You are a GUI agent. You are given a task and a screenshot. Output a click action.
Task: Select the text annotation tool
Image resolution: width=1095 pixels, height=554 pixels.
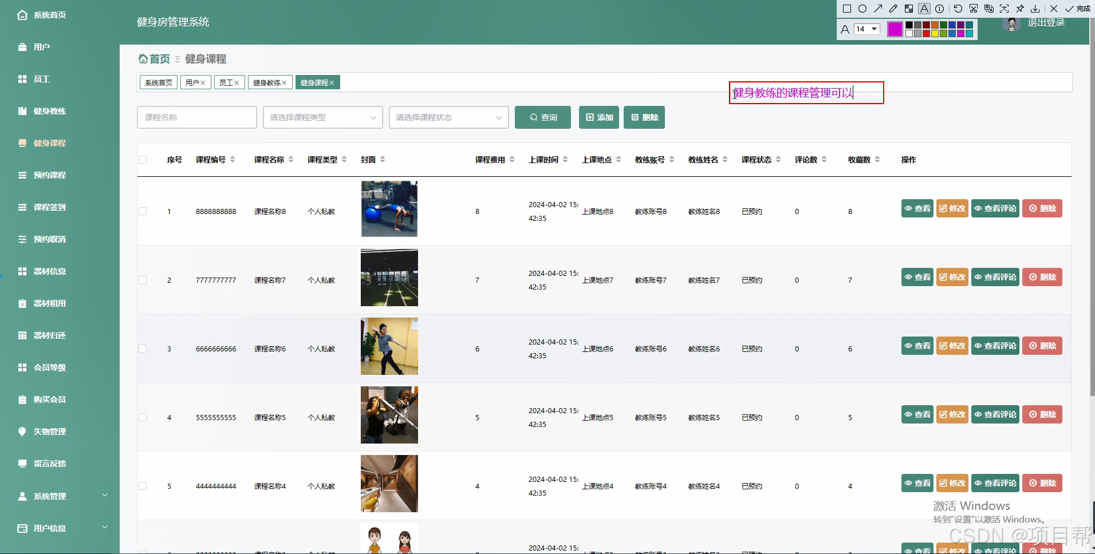coord(924,9)
